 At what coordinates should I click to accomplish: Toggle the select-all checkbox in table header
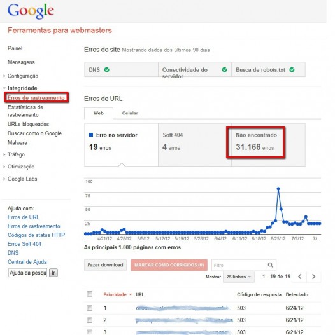(89, 294)
